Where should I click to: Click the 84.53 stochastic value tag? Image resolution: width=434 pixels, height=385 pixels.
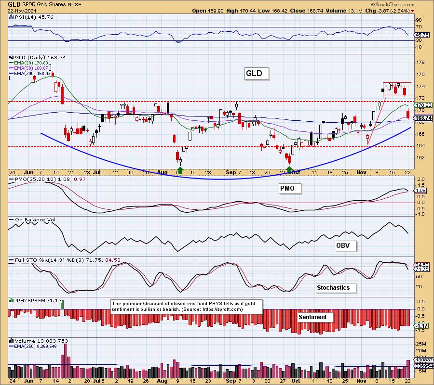click(422, 265)
